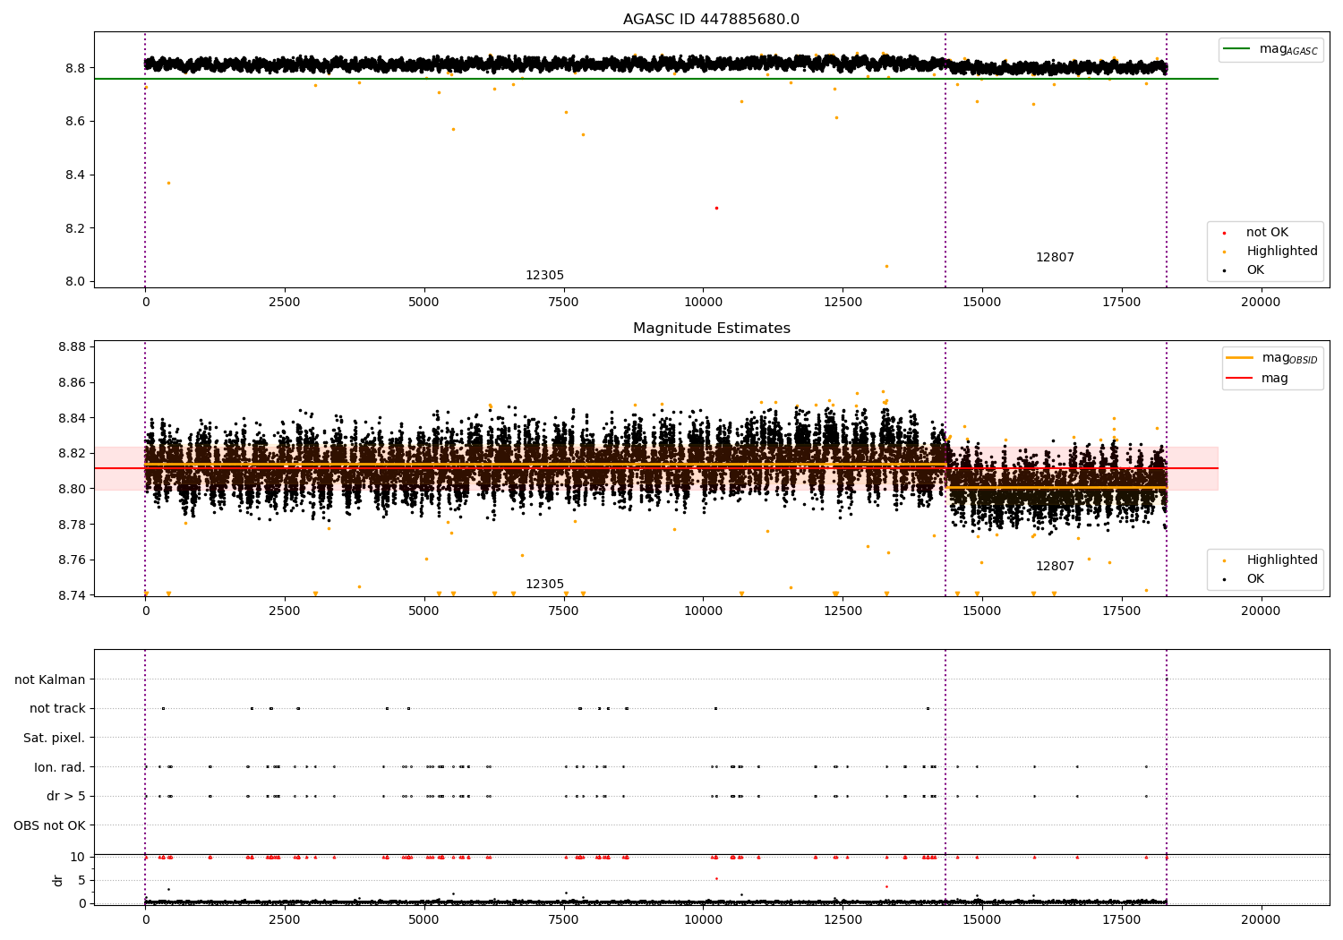Image resolution: width=1343 pixels, height=940 pixels.
Task: Click the 'Magnitude Estimates' plot title
Action: click(711, 329)
